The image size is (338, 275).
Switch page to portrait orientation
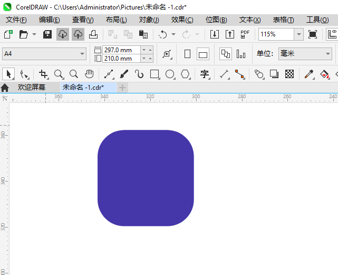click(x=187, y=54)
